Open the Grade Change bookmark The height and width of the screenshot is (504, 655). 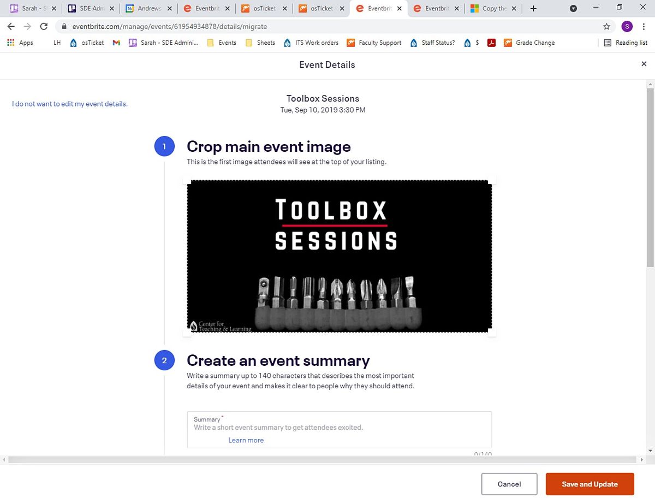click(x=529, y=43)
